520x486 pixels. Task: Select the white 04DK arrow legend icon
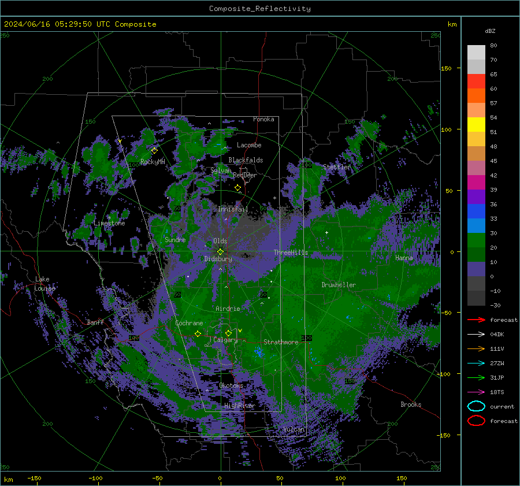coord(476,335)
